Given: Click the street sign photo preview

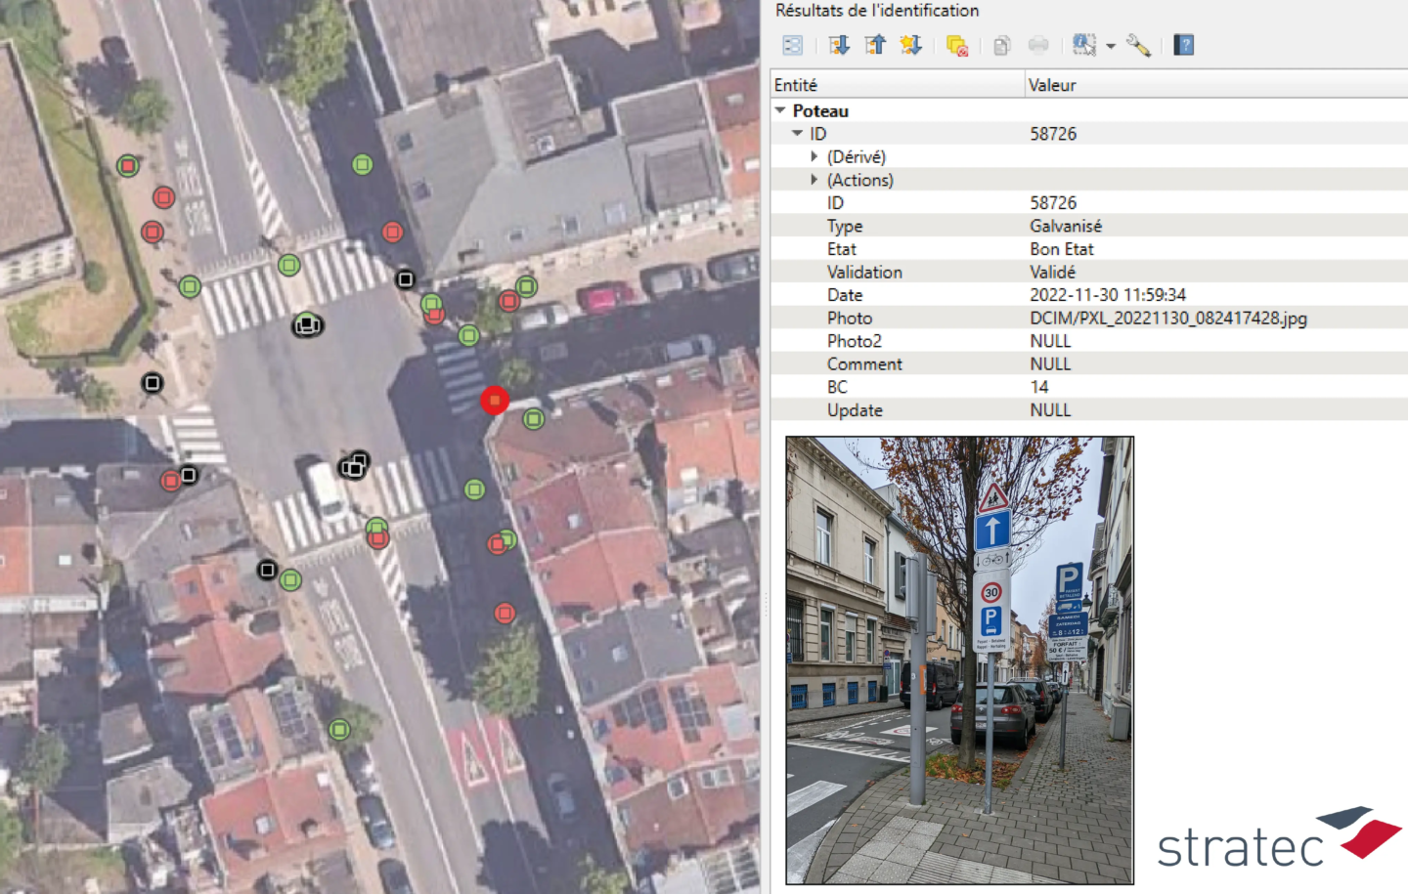Looking at the screenshot, I should pyautogui.click(x=959, y=660).
